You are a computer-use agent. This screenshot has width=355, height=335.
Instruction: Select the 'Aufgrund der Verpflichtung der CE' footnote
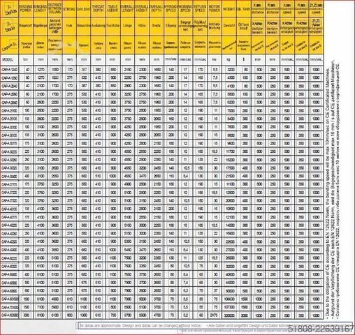333,189
